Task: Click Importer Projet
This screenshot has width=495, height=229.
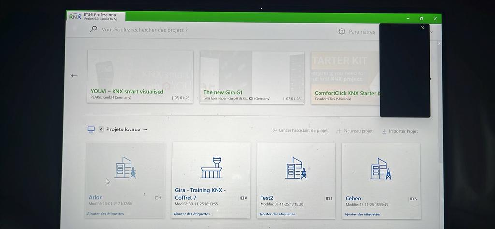Action: tap(403, 131)
